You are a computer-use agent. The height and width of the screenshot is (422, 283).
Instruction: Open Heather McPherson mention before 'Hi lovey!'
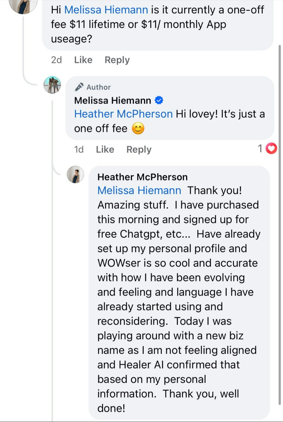click(123, 114)
